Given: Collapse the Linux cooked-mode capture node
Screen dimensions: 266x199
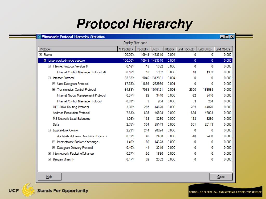Looking at the screenshot, I should click(45, 61).
